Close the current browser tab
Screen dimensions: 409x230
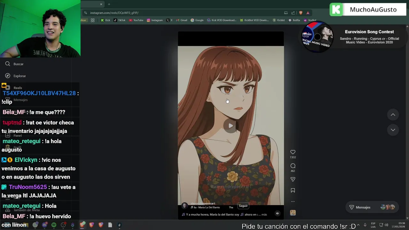(x=101, y=4)
